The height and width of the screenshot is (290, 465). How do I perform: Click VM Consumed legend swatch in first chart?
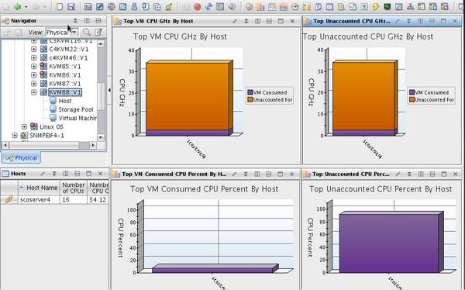tap(250, 92)
